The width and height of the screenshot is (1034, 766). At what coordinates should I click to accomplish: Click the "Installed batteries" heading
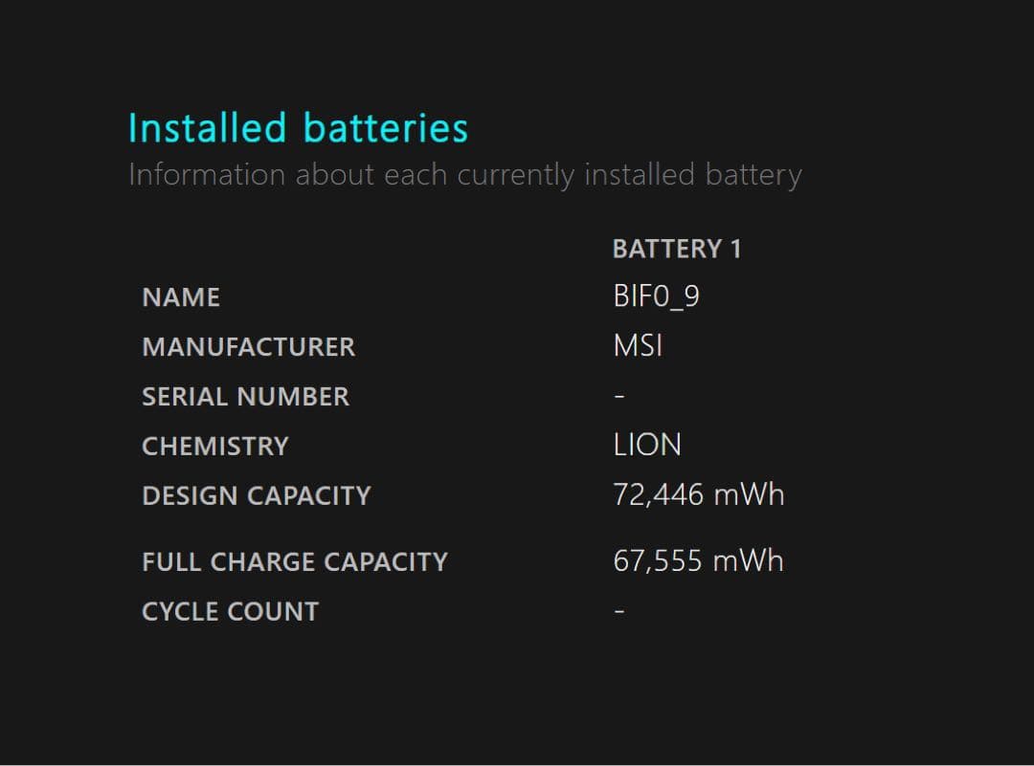[298, 128]
